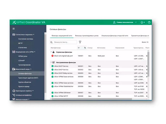This screenshot has width=166, height=124.
Task: Switch to Фильтры туннелируемых узлов tab
Action: pyautogui.click(x=86, y=36)
